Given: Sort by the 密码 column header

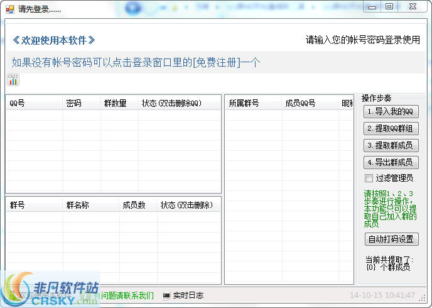Looking at the screenshot, I should [x=82, y=103].
